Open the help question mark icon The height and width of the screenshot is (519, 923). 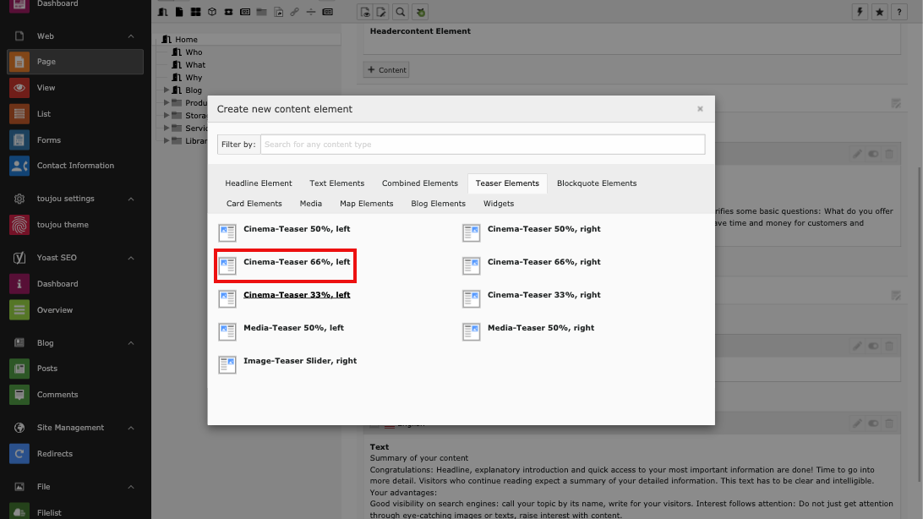click(899, 12)
